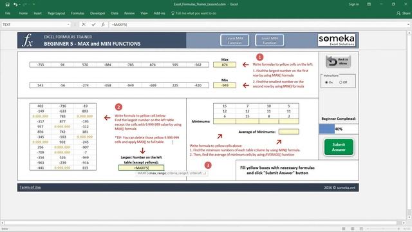Select the yellow Max result cell 876
Image resolution: width=412 pixels, height=232 pixels.
225,64
